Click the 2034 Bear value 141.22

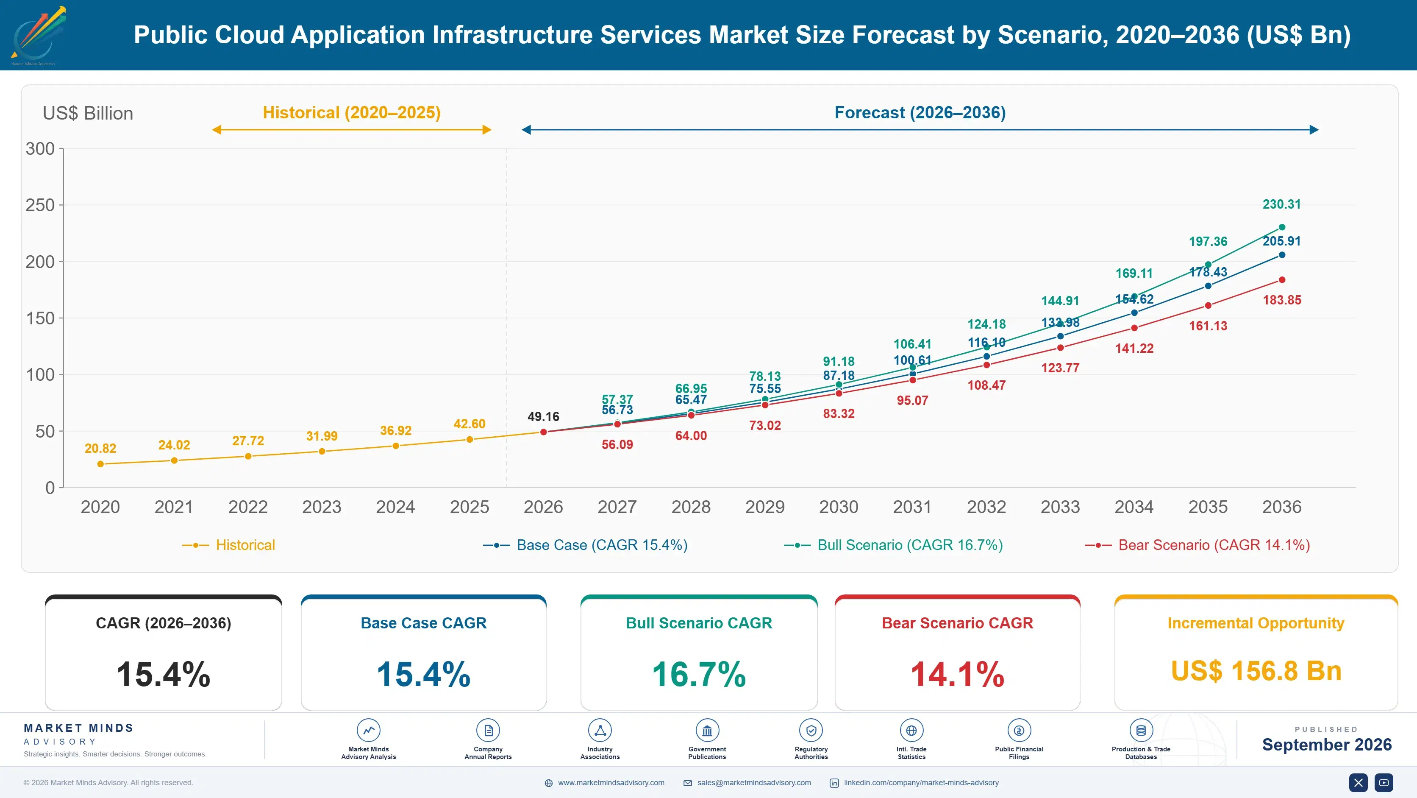[x=1134, y=349]
